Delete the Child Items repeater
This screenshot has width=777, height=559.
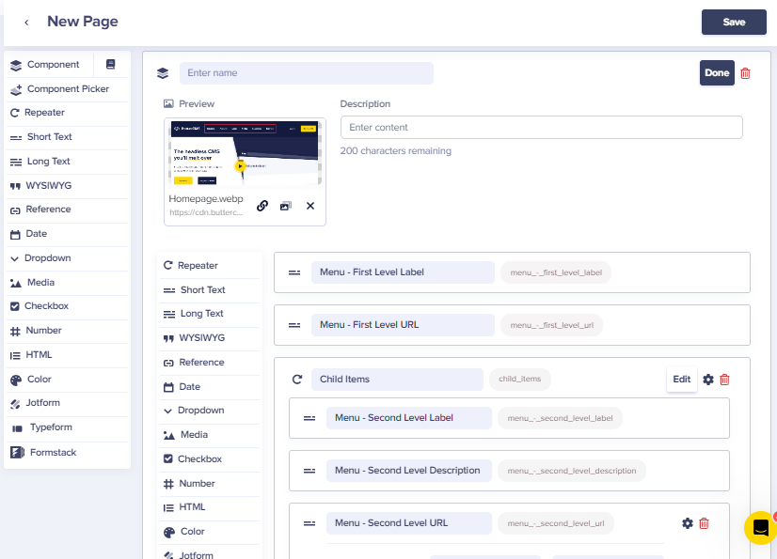724,380
